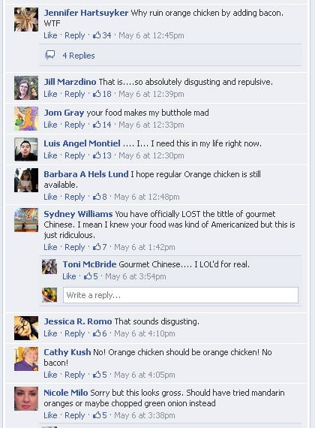This screenshot has height=428, width=315.
Task: Reply to Cathy Kush's comment
Action: (75, 375)
